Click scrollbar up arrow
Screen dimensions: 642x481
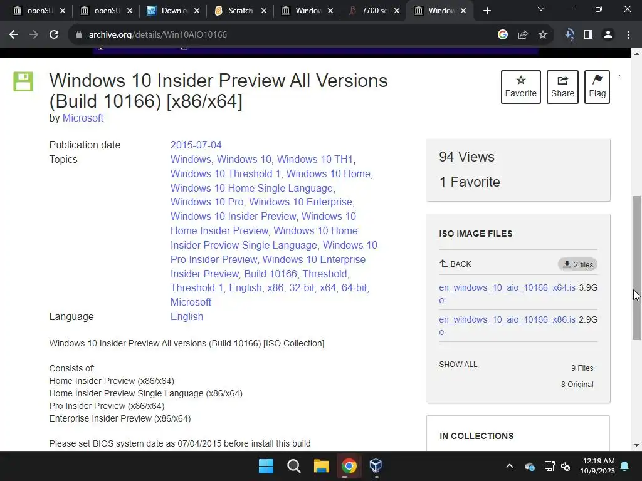click(x=636, y=54)
